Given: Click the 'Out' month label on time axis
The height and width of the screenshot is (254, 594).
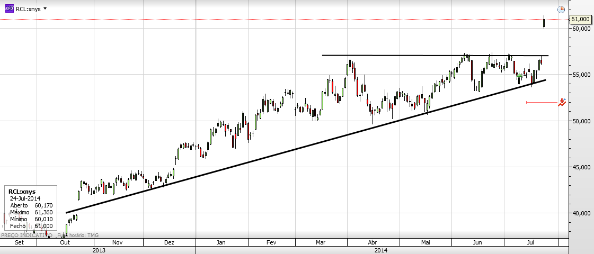Looking at the screenshot, I should (66, 242).
